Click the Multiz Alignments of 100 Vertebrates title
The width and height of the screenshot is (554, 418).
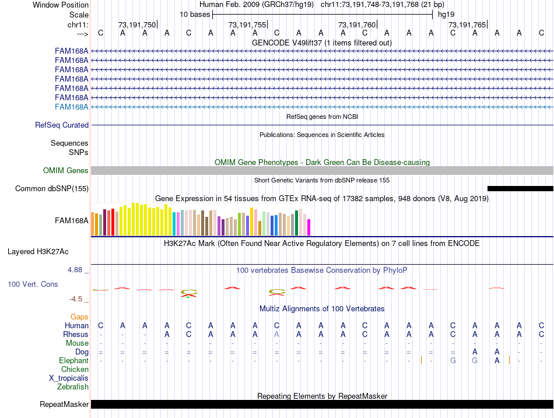click(x=321, y=308)
